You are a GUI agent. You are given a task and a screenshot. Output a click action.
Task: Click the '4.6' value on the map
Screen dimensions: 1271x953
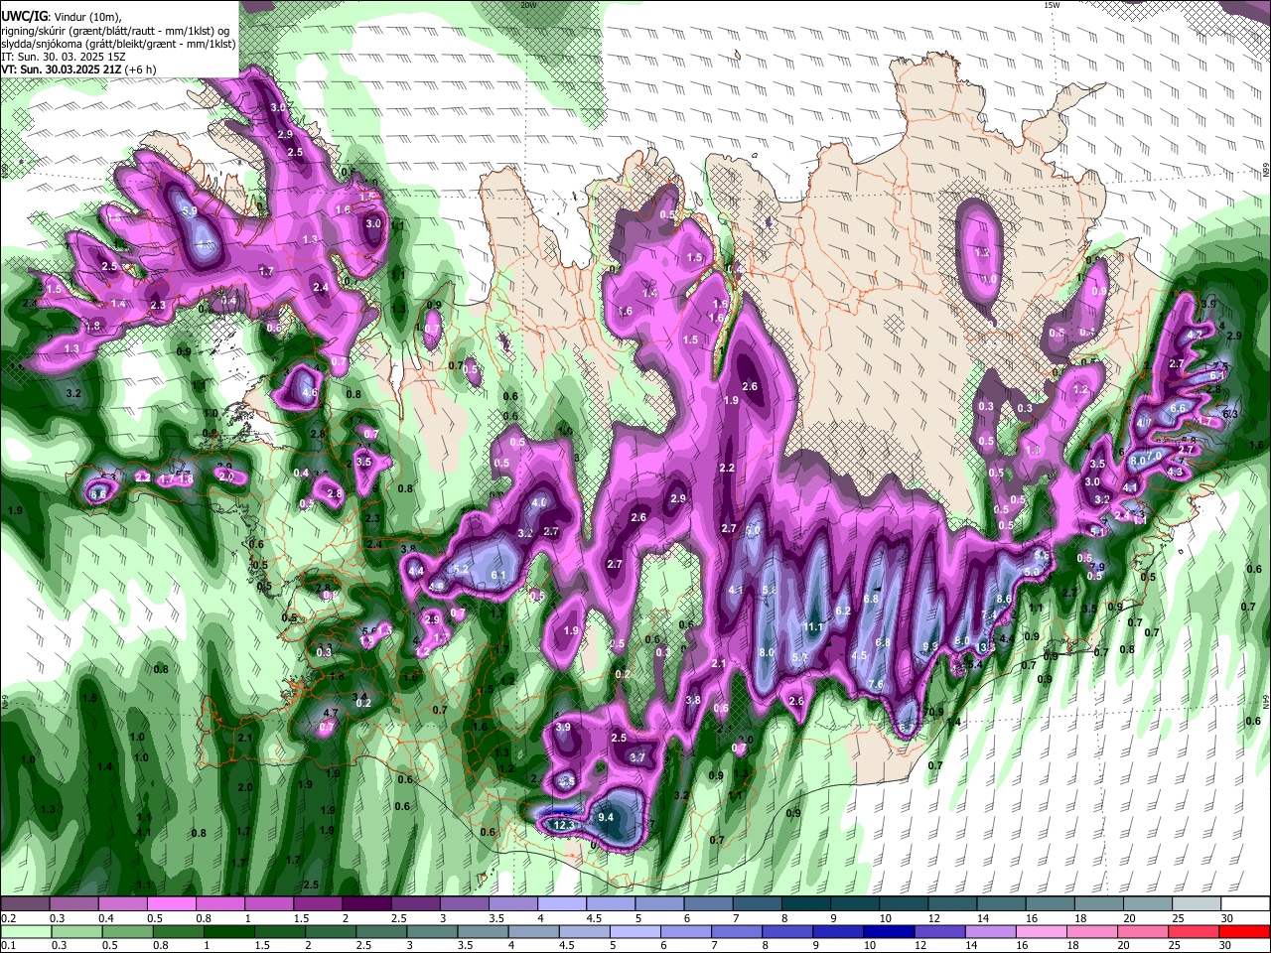[x=309, y=393]
